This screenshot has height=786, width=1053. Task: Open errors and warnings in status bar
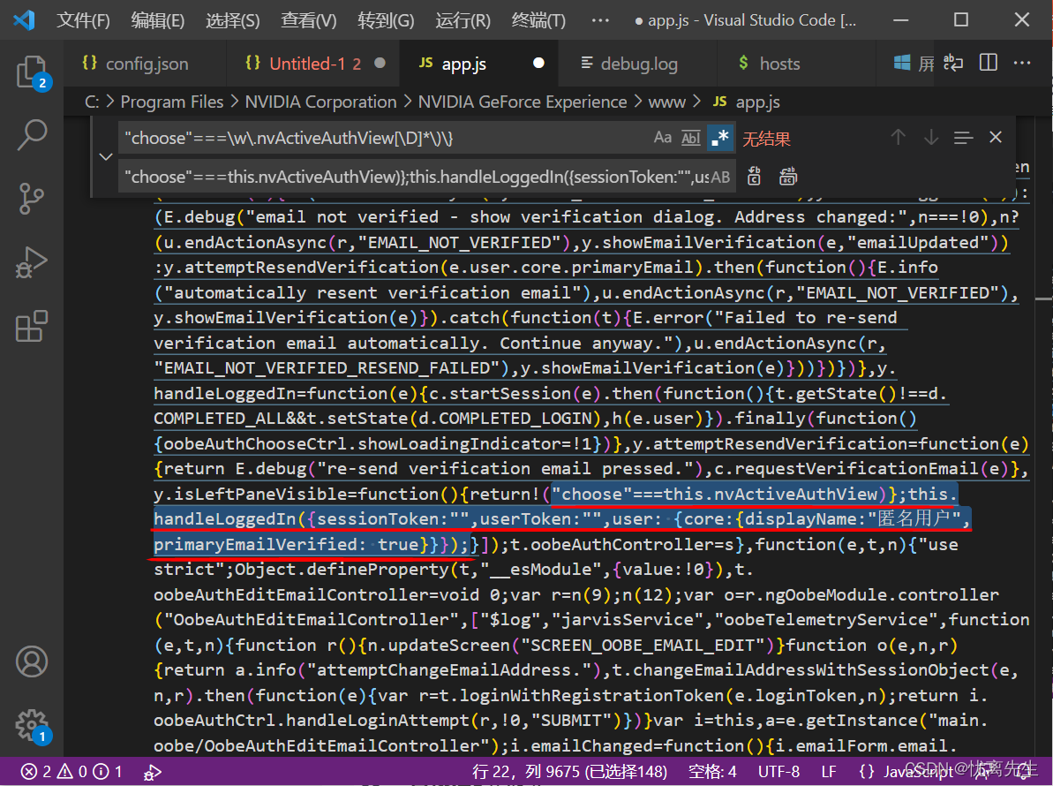pos(71,772)
